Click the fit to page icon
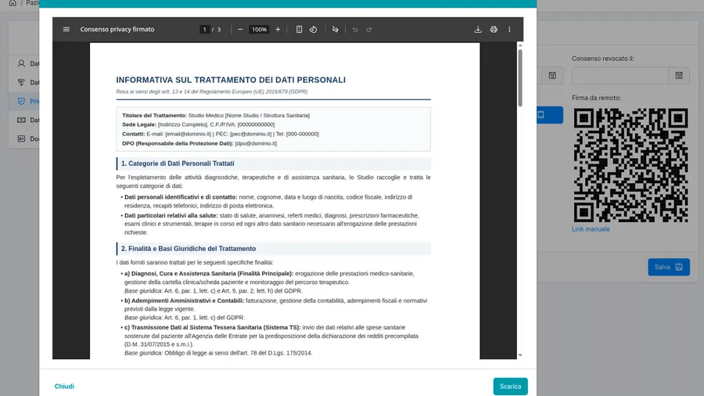Screen dimensions: 704x396 (299, 29)
